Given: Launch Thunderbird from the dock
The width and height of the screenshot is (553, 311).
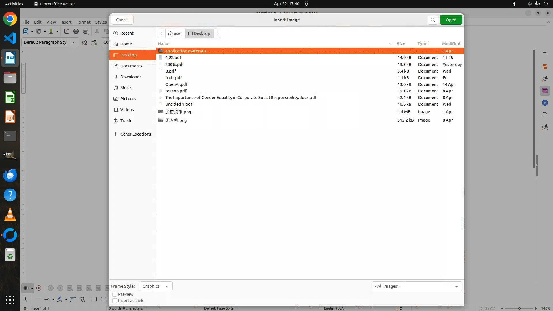Looking at the screenshot, I should coord(10,176).
